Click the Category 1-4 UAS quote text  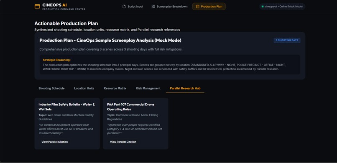(135, 129)
